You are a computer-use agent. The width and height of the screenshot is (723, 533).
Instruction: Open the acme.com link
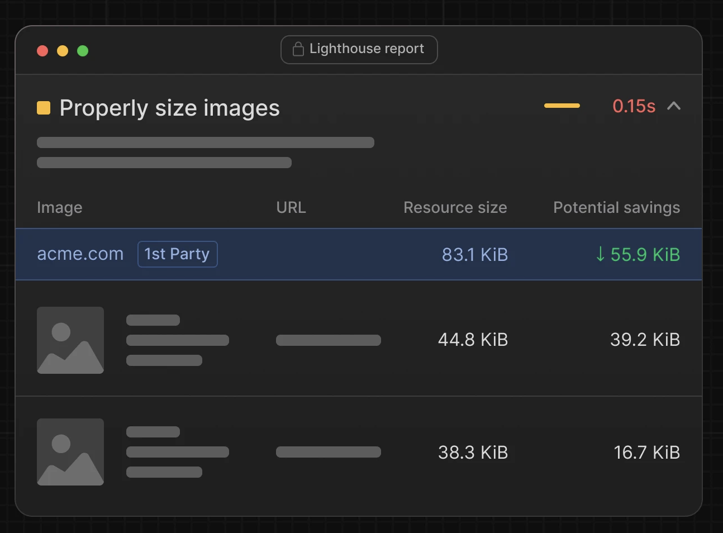point(80,254)
